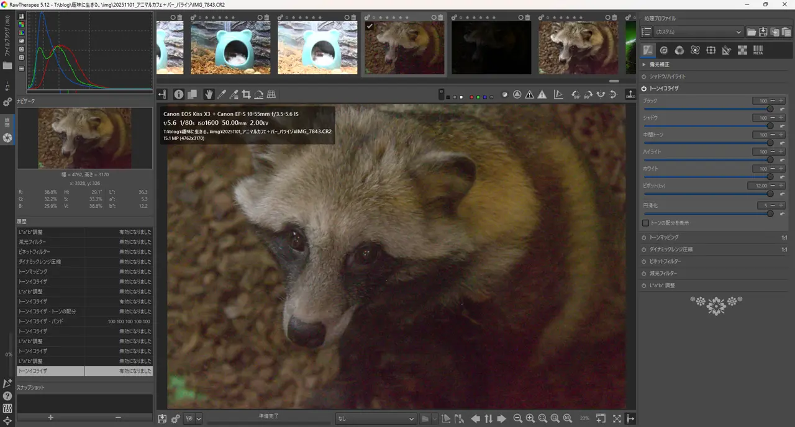Toggle the トーンイコライザ power switch
This screenshot has height=427, width=795.
point(644,88)
